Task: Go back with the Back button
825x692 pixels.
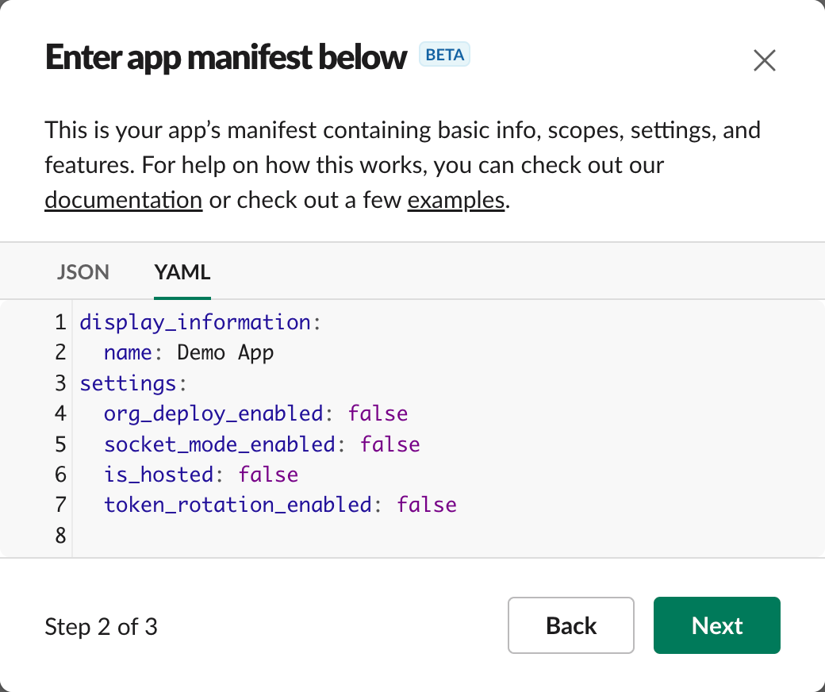Action: point(571,625)
